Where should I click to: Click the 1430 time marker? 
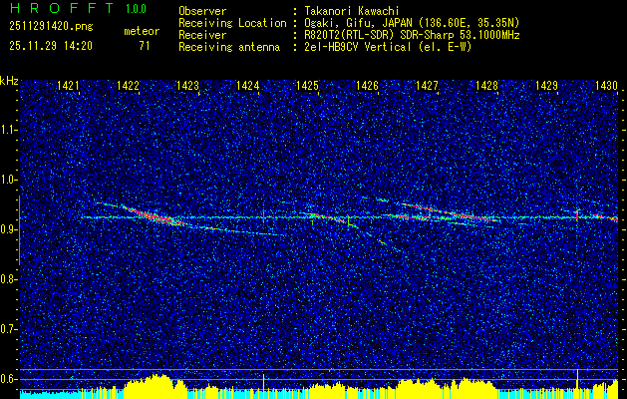click(607, 85)
